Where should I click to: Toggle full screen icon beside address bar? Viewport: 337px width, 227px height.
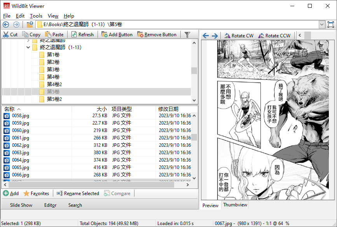pos(331,25)
